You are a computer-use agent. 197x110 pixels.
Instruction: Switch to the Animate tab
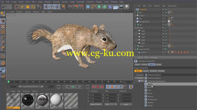161,71
